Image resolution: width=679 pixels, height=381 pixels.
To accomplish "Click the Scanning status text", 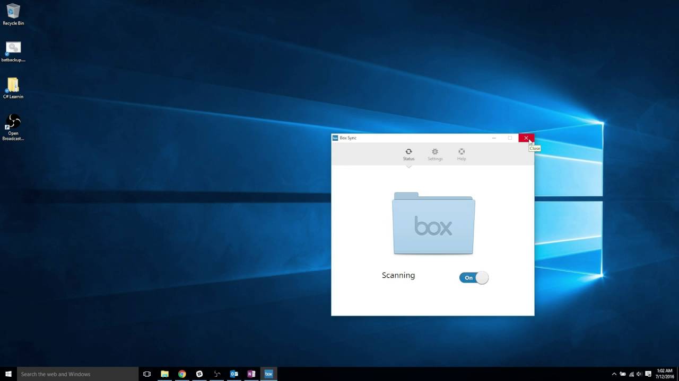I will 398,275.
